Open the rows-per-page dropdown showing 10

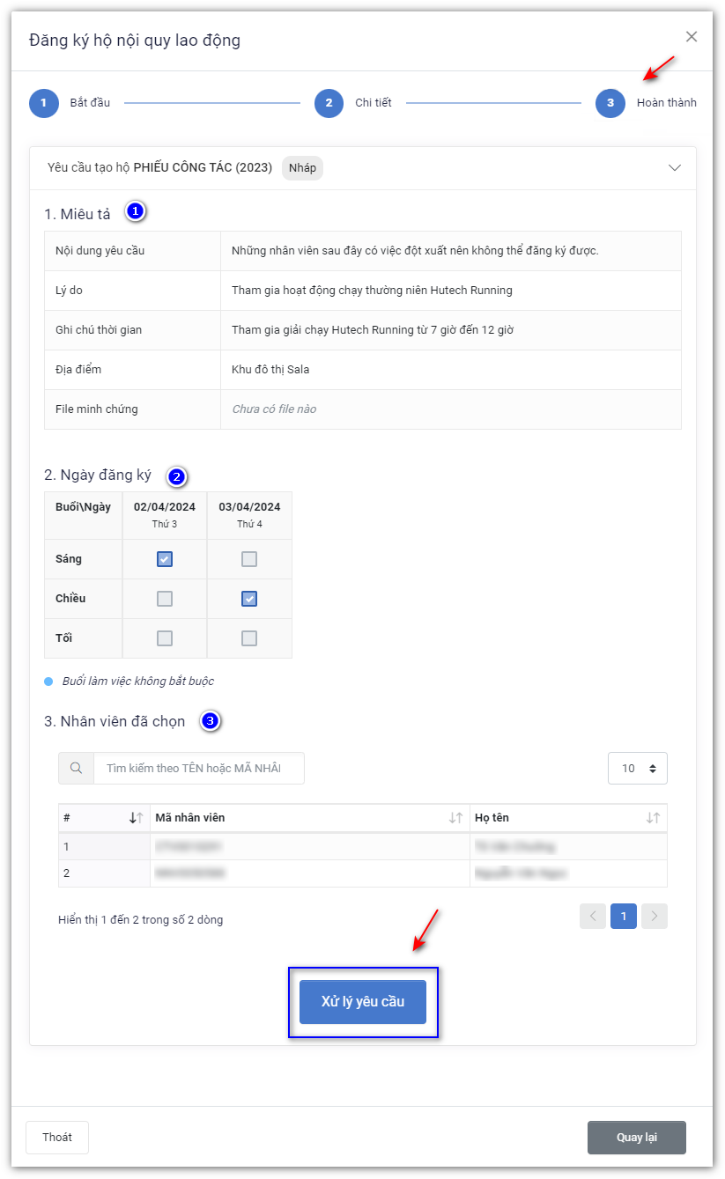coord(637,768)
